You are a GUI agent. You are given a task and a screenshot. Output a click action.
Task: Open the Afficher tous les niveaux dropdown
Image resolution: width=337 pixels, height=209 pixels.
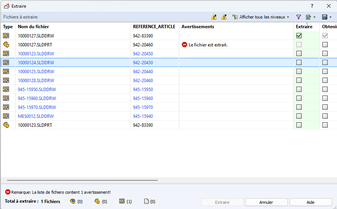[x=261, y=17]
